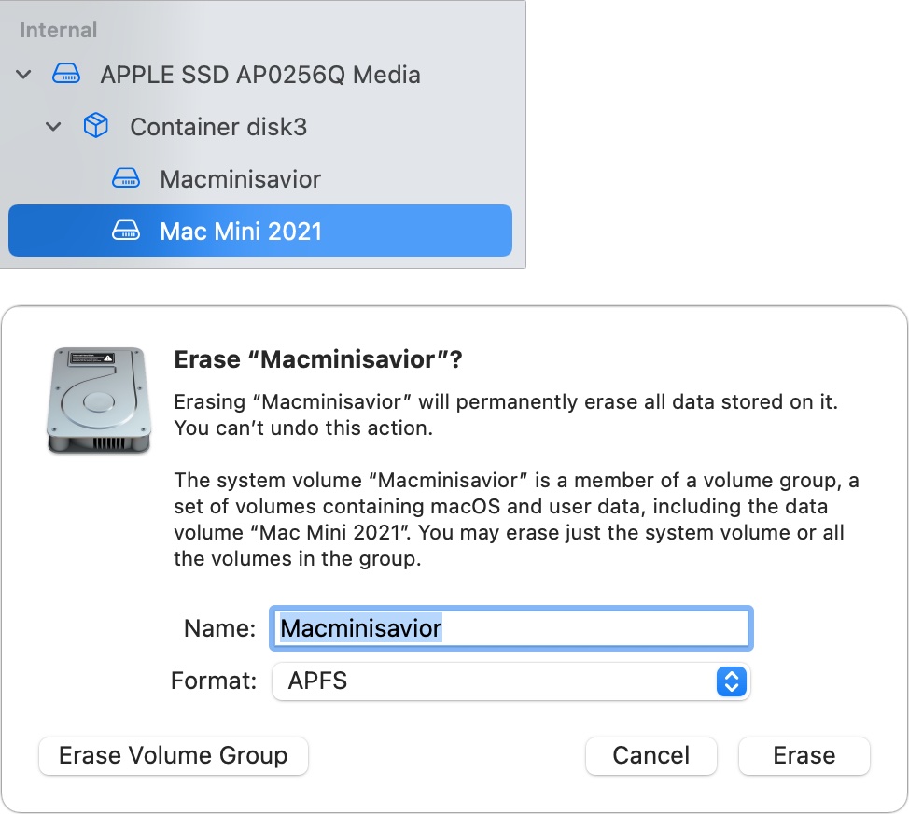The height and width of the screenshot is (814, 909).
Task: Collapse the Container disk3 tree item
Action: [x=53, y=126]
